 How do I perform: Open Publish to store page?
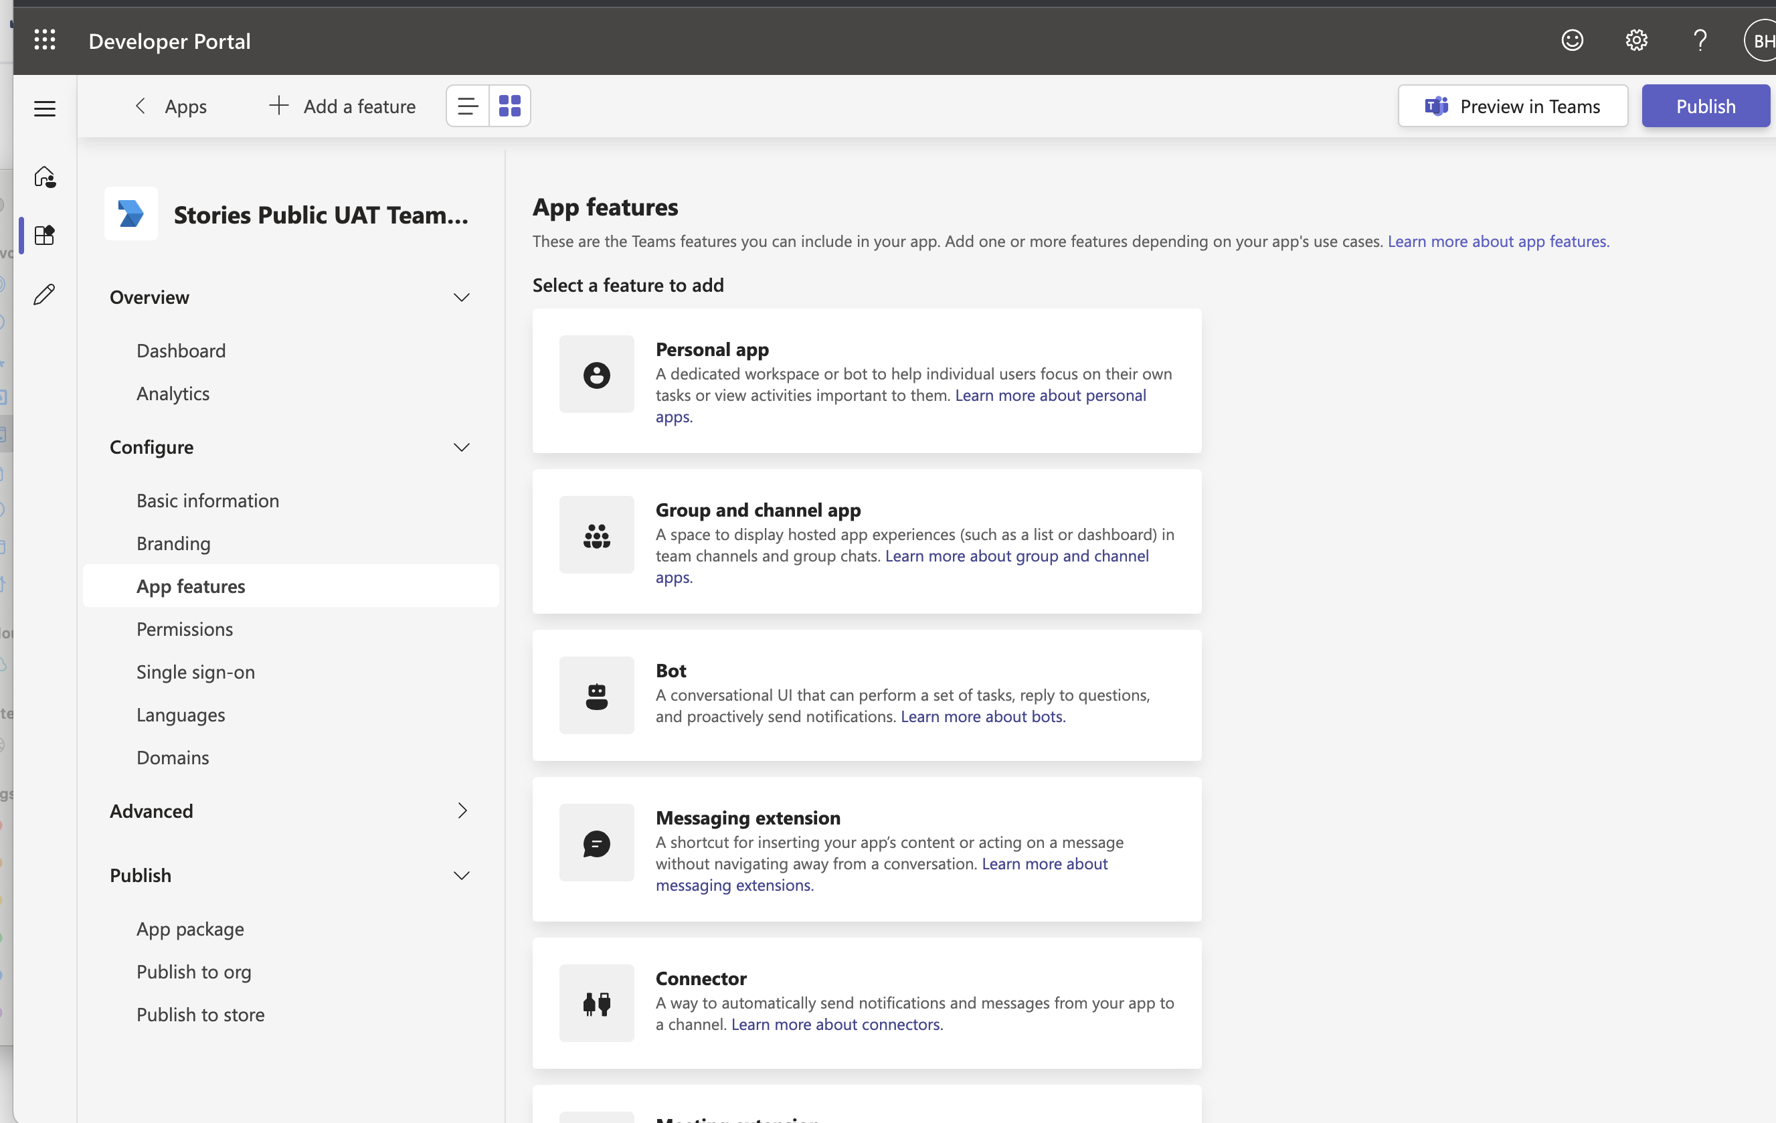pyautogui.click(x=201, y=1015)
